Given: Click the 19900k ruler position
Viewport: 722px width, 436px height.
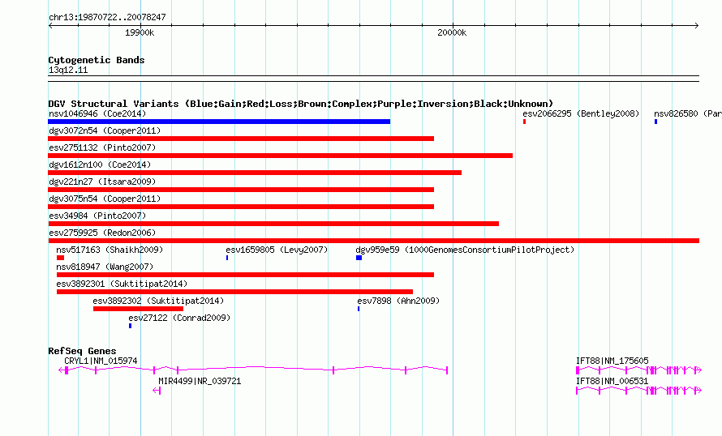Looking at the screenshot, I should tap(140, 32).
